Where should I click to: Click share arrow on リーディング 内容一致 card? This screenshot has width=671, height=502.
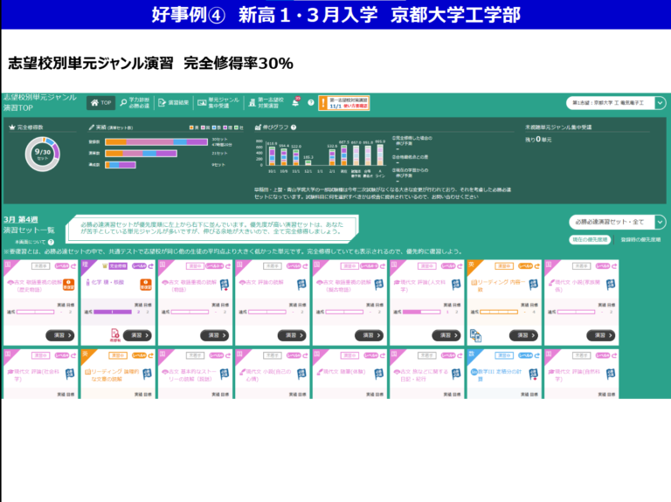click(537, 266)
